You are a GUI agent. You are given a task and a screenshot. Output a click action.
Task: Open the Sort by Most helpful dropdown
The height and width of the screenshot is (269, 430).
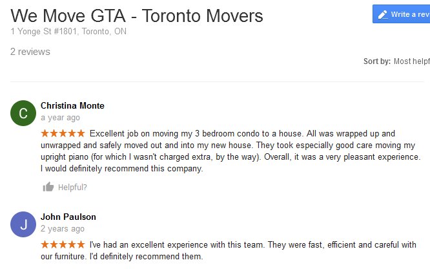coord(412,61)
